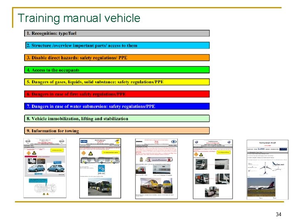Click the circled B railway logo on the train manual
The image size is (299, 224).
(x=174, y=142)
